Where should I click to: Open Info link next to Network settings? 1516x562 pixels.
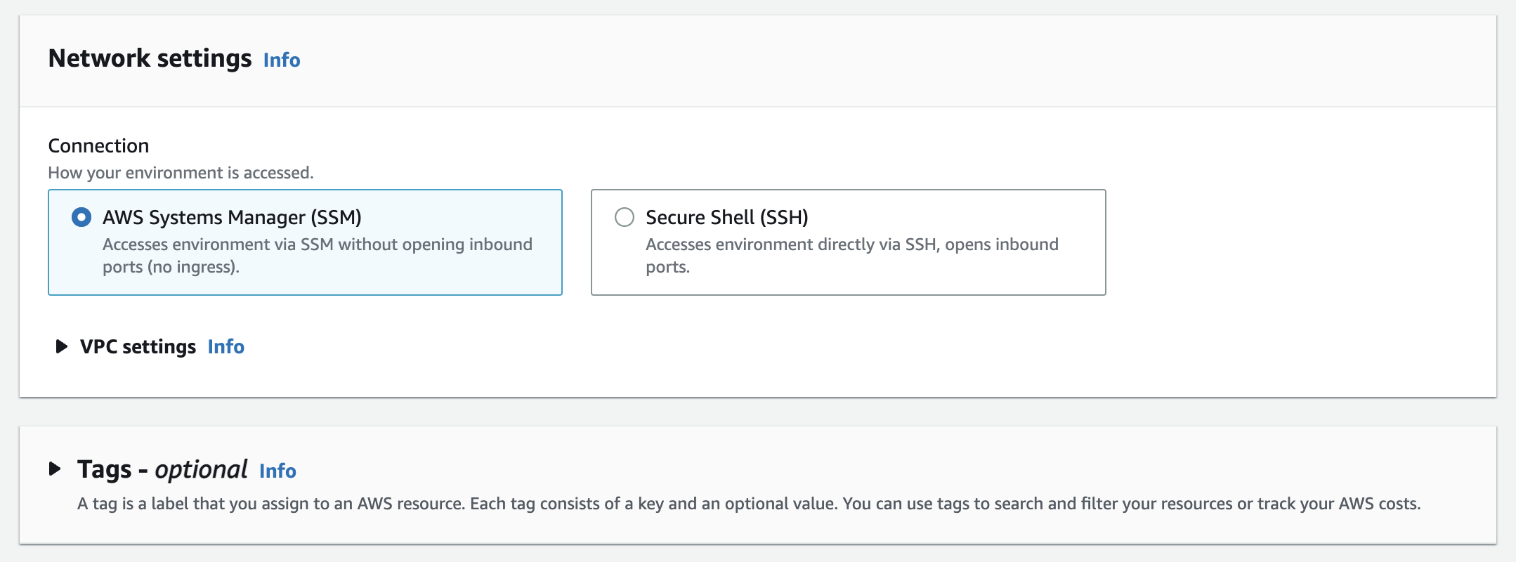point(282,60)
